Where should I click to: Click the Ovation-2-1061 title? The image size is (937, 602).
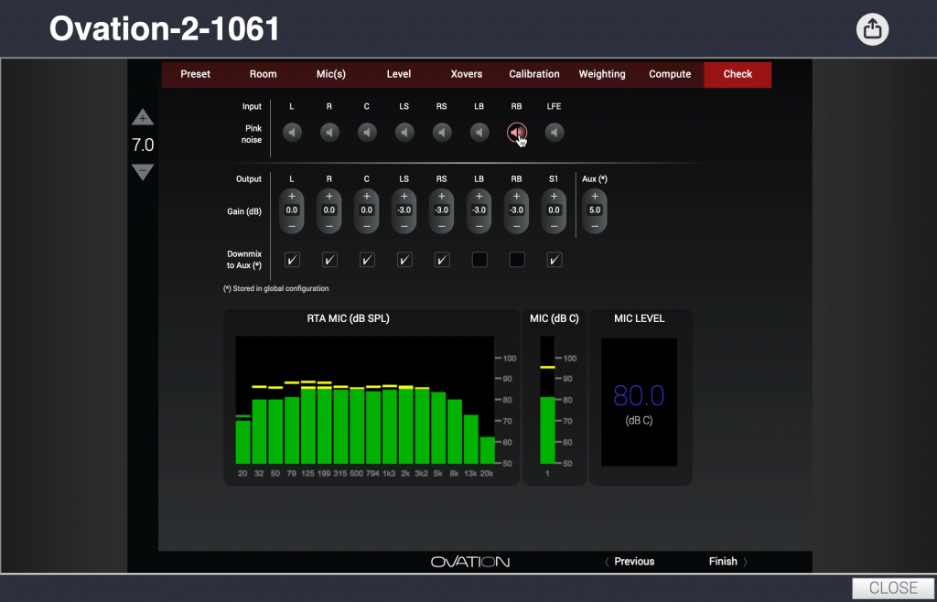pyautogui.click(x=165, y=28)
